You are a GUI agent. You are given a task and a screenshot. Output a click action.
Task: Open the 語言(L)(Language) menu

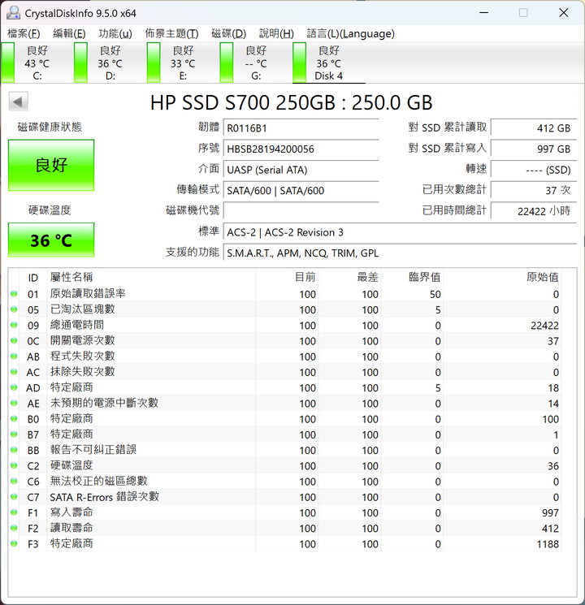pos(351,34)
